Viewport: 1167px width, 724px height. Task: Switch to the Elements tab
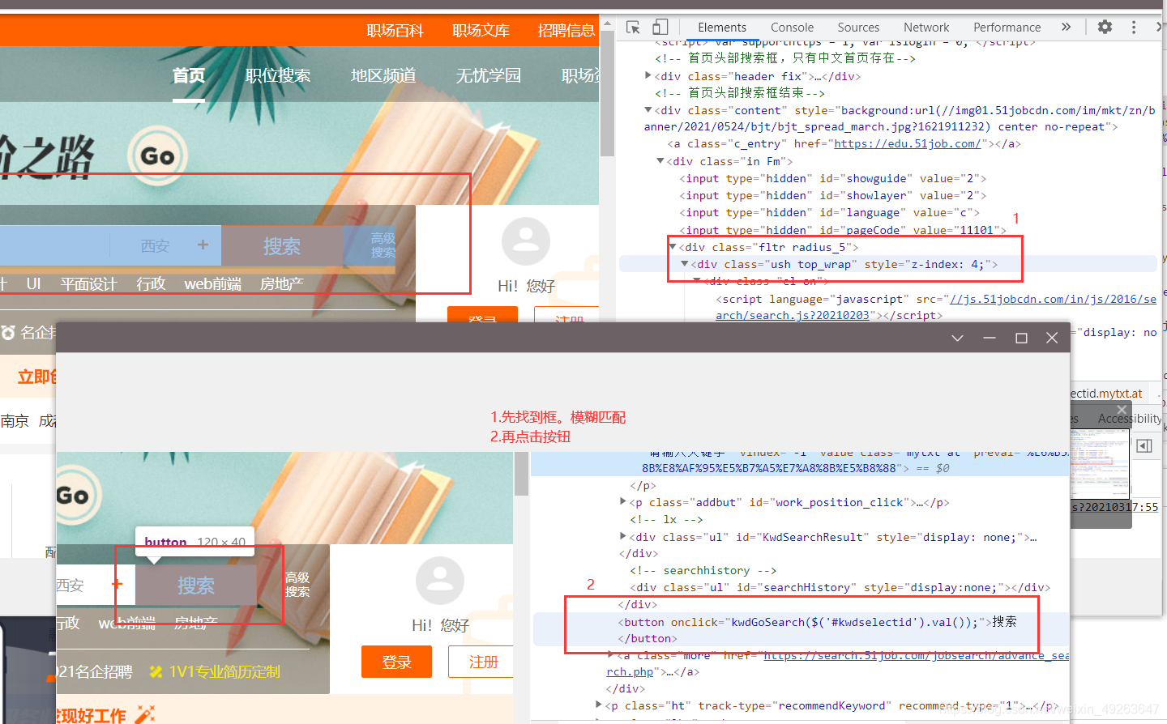722,27
